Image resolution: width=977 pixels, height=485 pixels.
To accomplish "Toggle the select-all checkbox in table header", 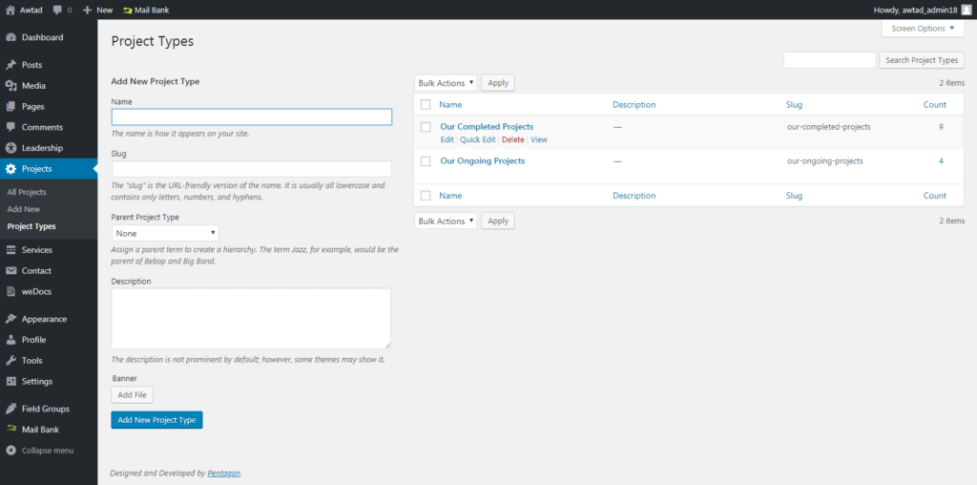I will click(426, 104).
